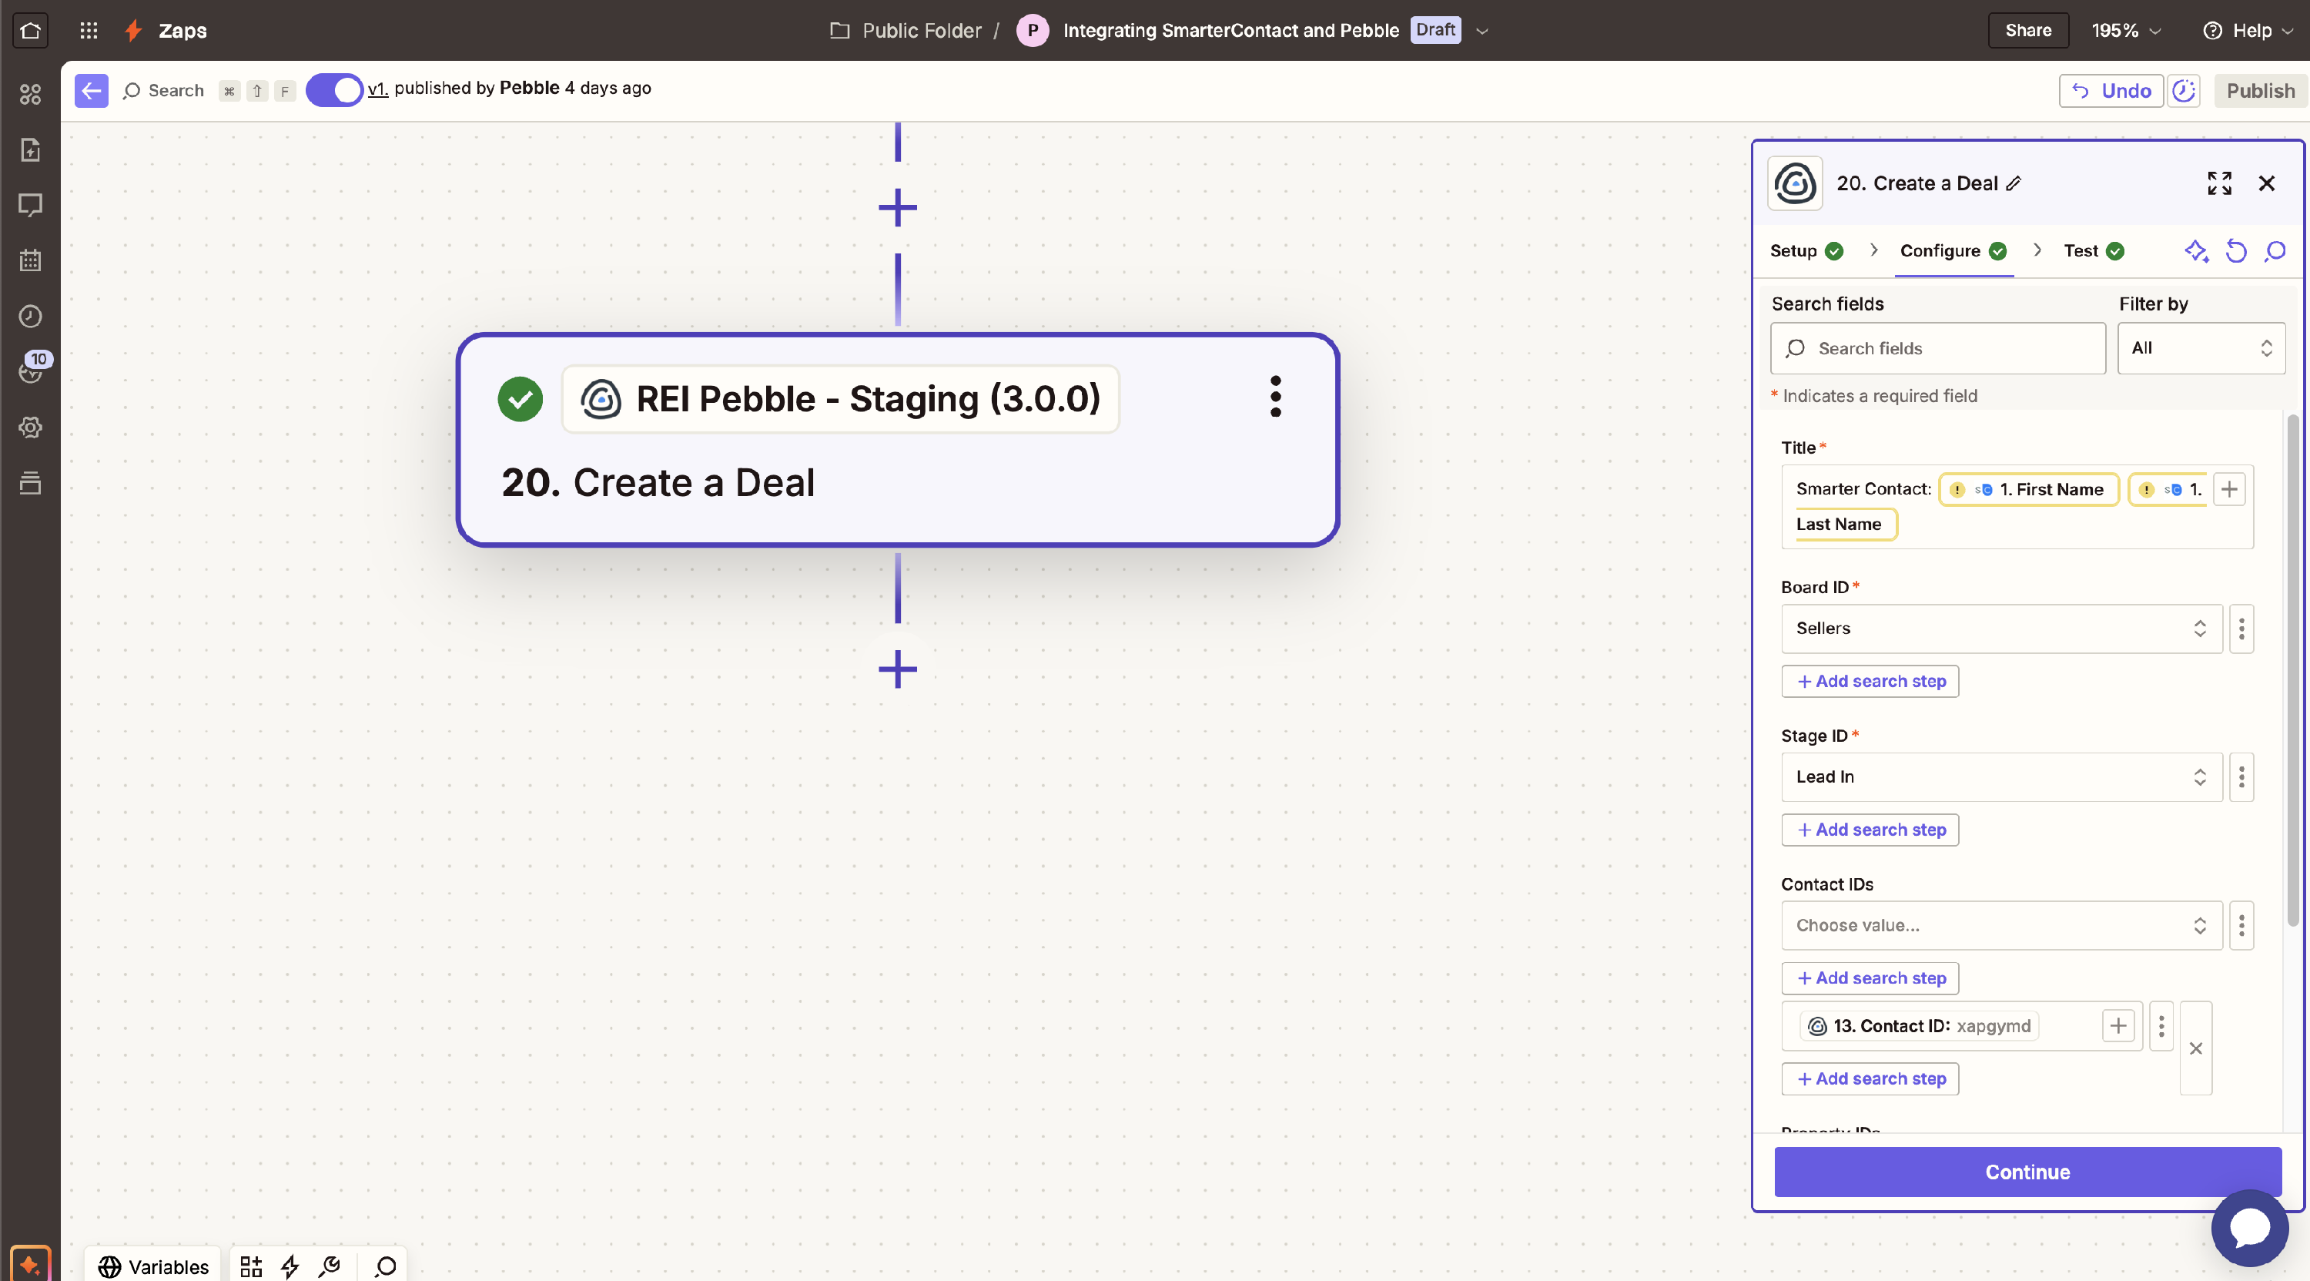
Task: Open the apps grid menu icon
Action: point(88,31)
